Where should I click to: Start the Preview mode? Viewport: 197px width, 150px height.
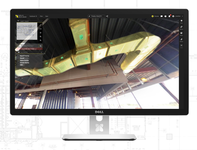click(x=155, y=16)
